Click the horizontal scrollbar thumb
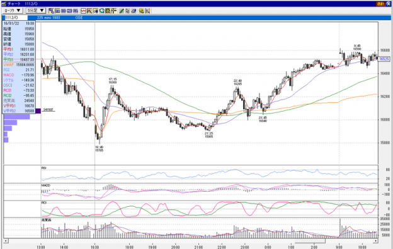The height and width of the screenshot is (249, 393). coord(310,241)
